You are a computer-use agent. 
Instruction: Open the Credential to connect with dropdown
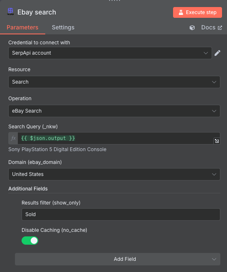[x=110, y=53]
